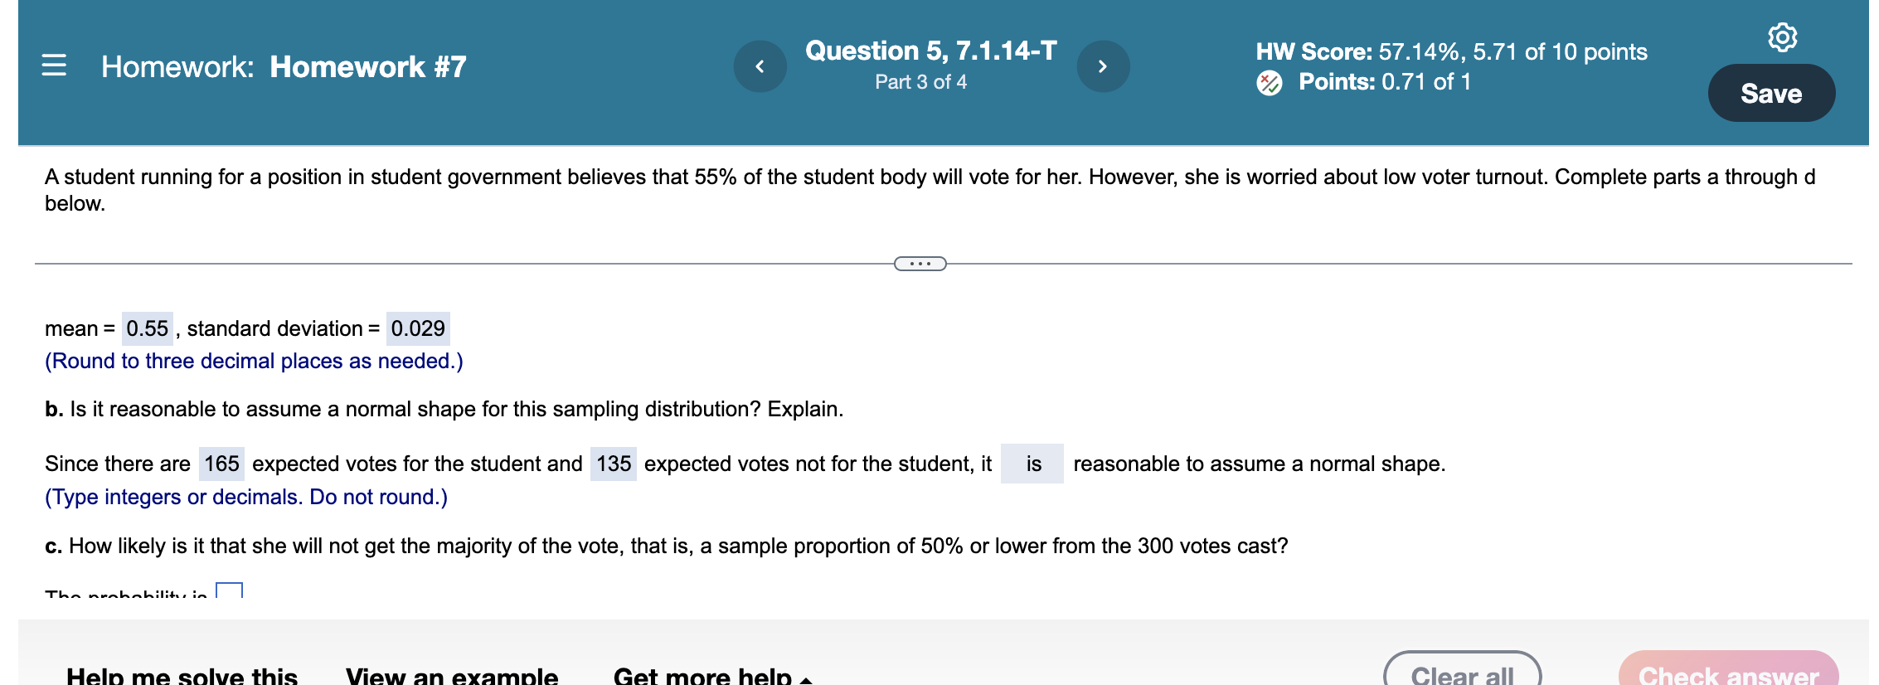This screenshot has height=685, width=1879.
Task: Click the 135 expected votes field
Action: click(614, 464)
